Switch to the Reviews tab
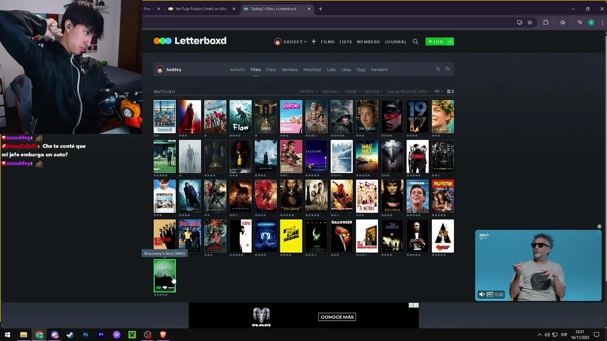 click(x=289, y=70)
